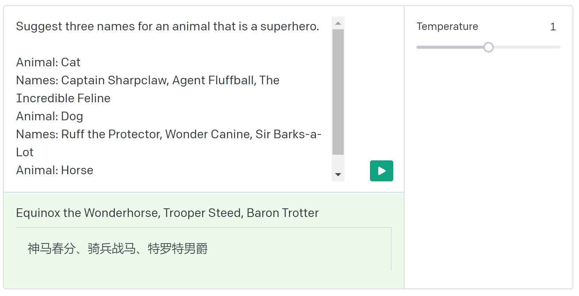Click the prompt scrollbar down arrow
The width and height of the screenshot is (579, 296).
[338, 175]
